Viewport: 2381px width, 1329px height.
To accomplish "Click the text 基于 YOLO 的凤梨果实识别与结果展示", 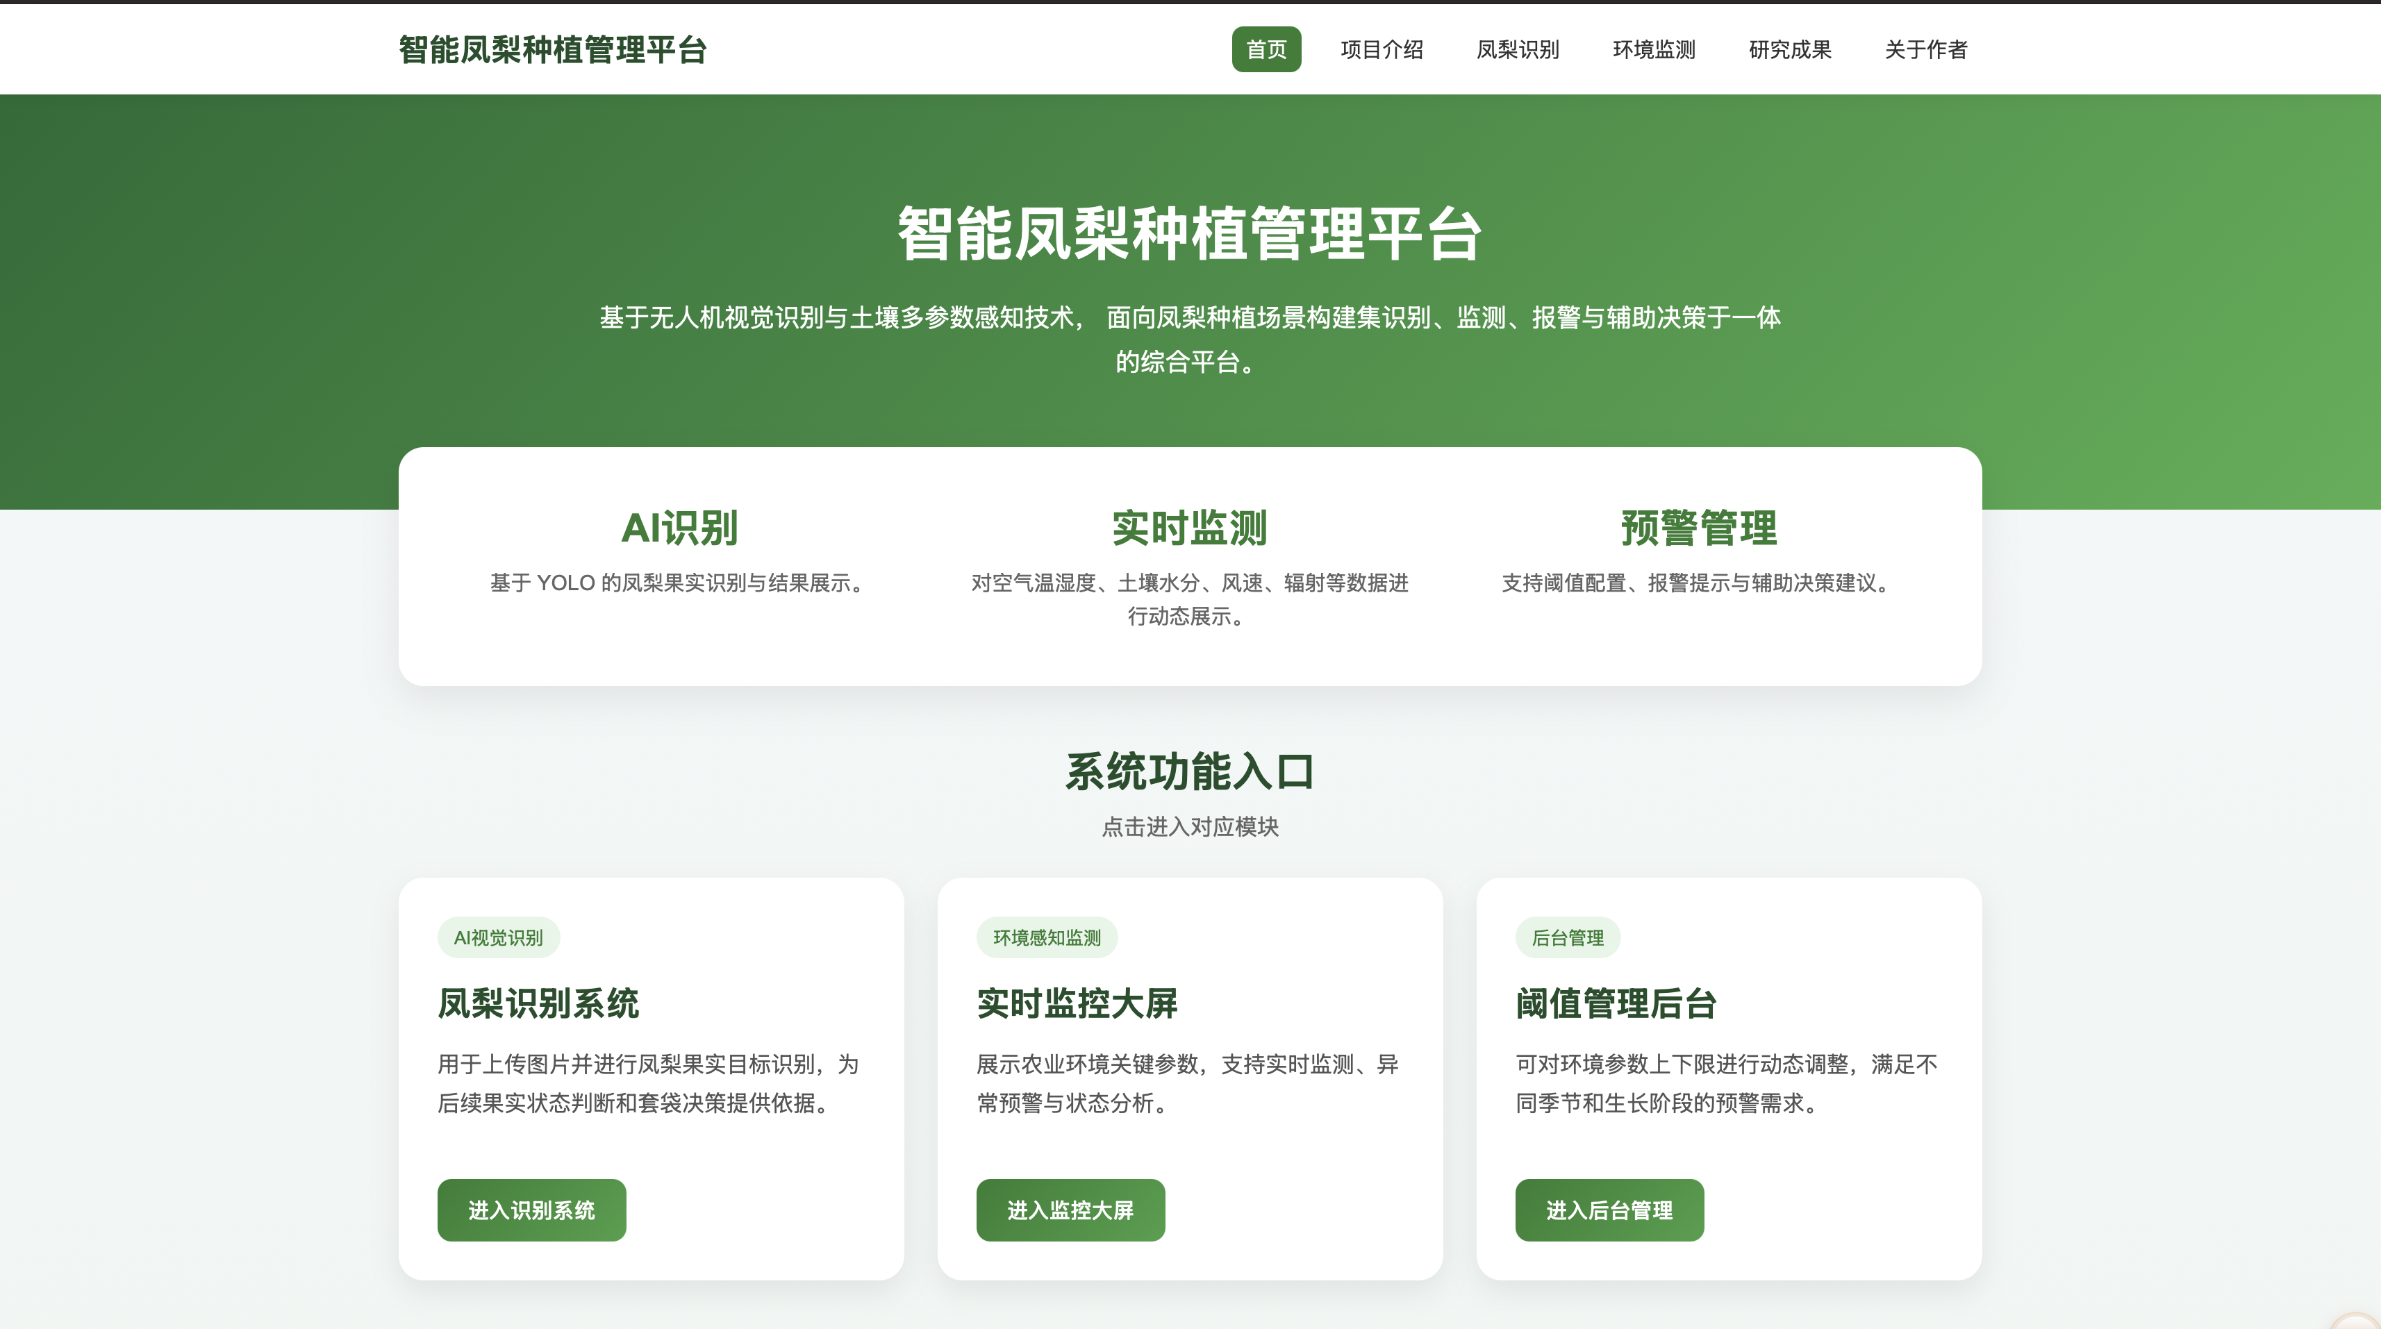I will coord(679,583).
